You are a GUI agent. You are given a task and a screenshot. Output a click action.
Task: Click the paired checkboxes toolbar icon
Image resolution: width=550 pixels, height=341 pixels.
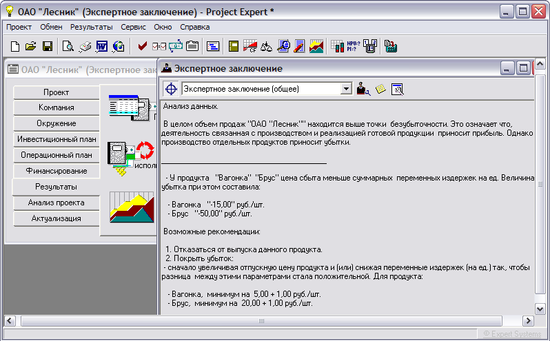tap(159, 46)
